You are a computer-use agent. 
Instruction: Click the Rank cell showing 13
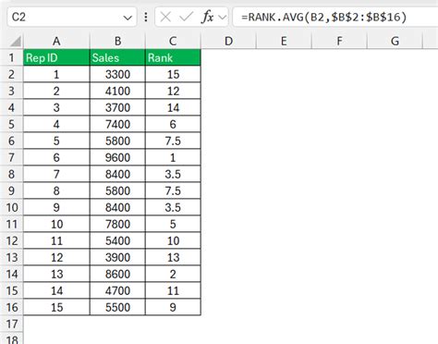coord(173,257)
